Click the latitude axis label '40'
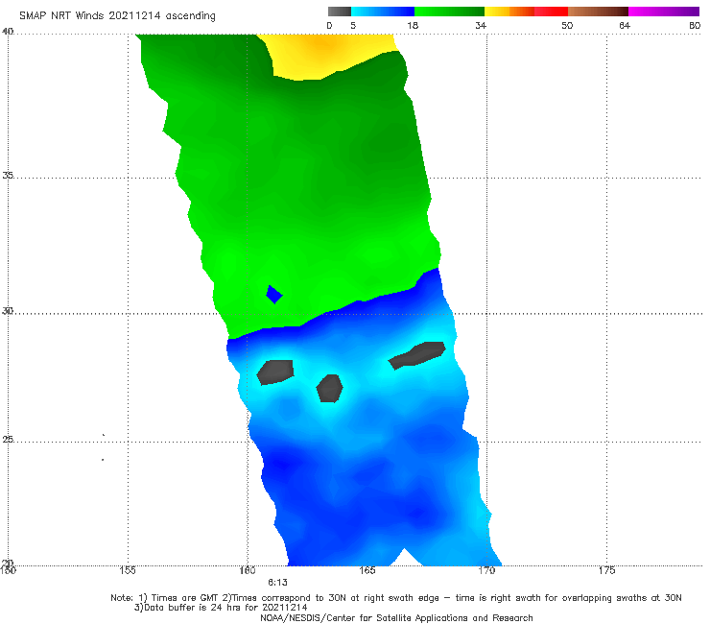 [8, 32]
